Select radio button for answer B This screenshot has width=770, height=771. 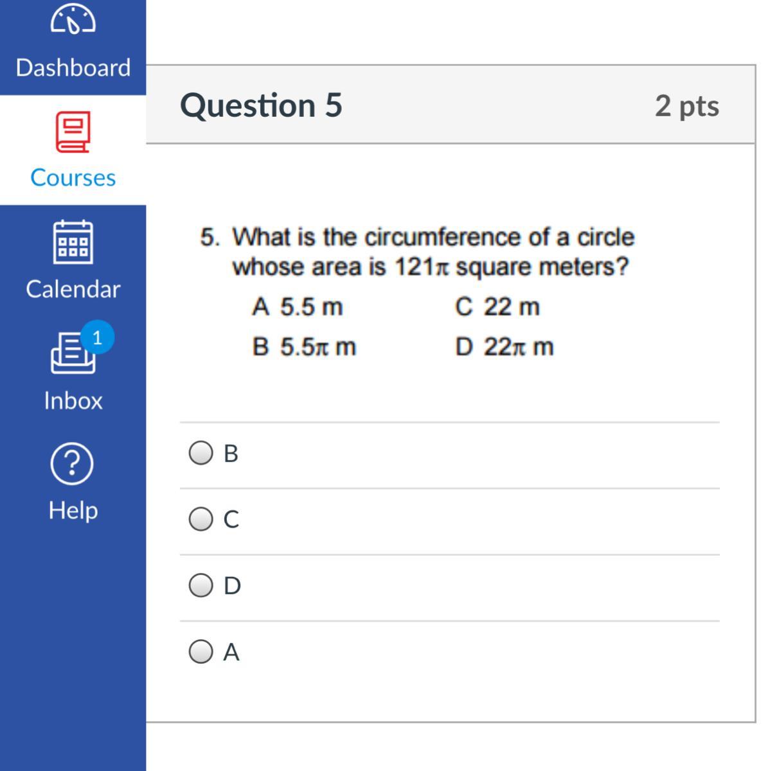point(201,453)
